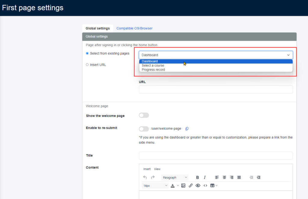The width and height of the screenshot is (308, 199).
Task: Open the source code view icon
Action: click(x=205, y=185)
